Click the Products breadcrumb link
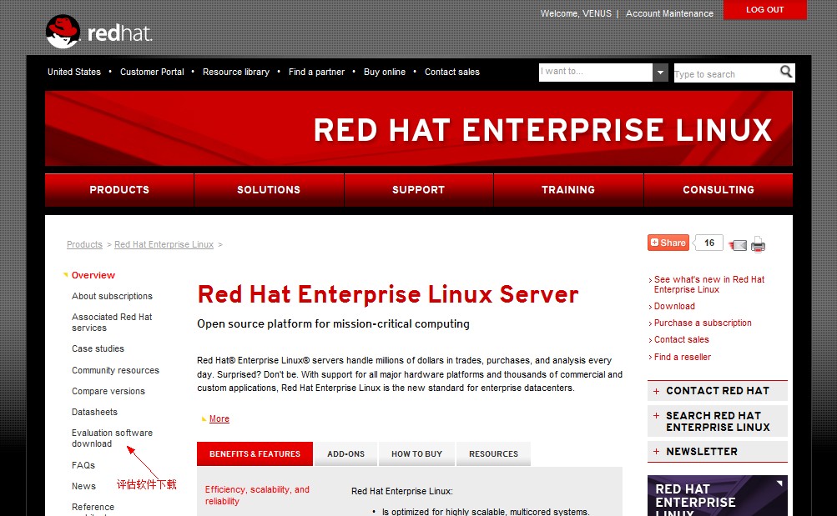 point(84,244)
